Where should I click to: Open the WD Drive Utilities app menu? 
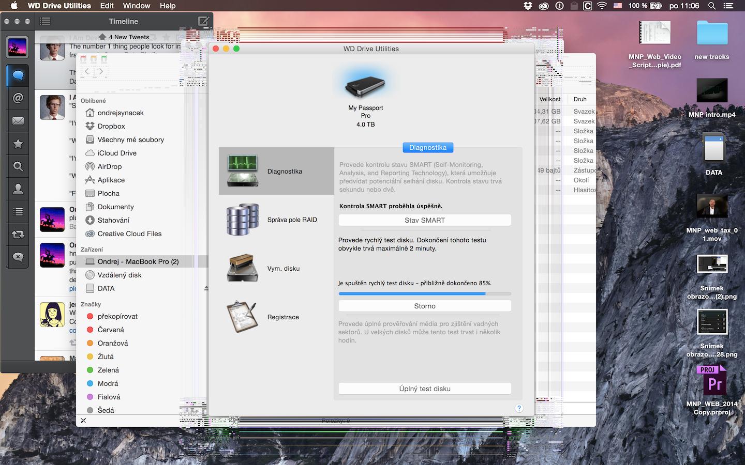coord(59,6)
